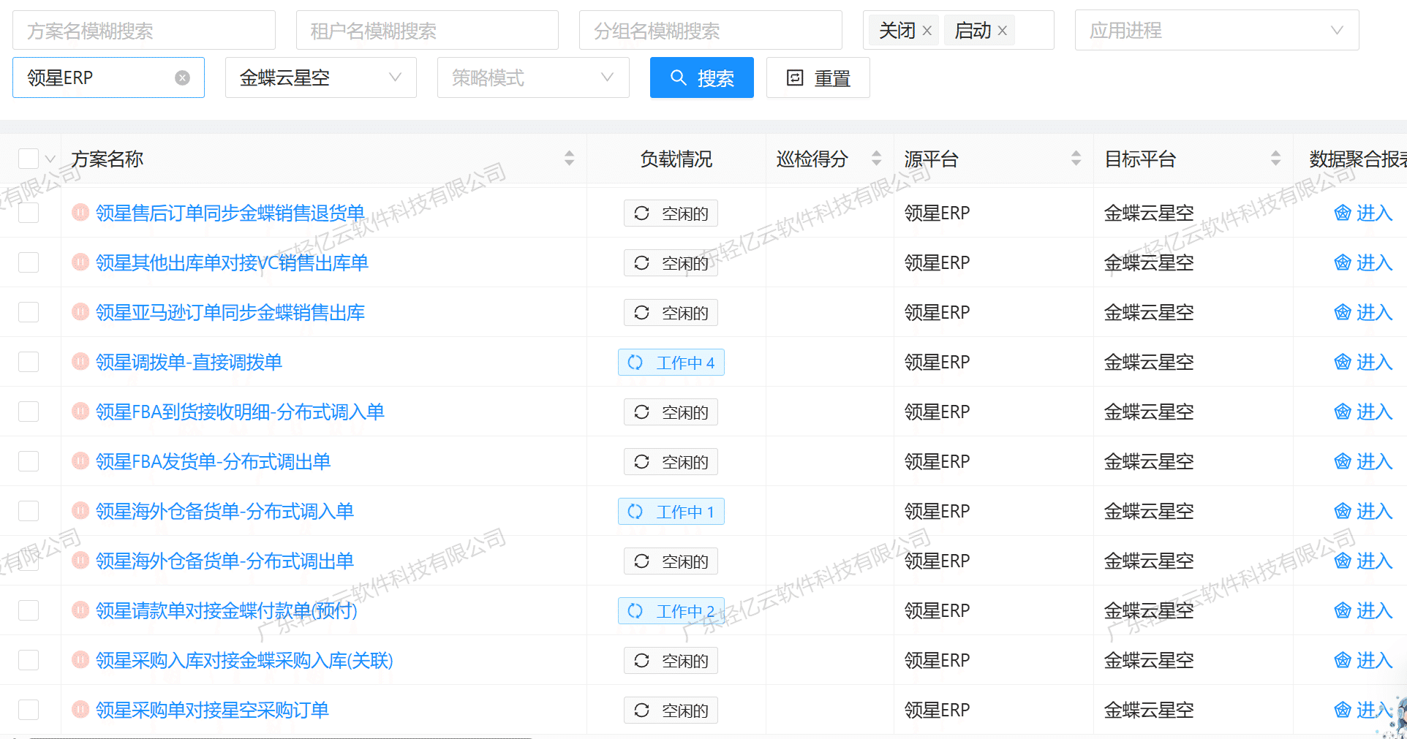This screenshot has height=739, width=1407.
Task: Click the pause status icon beside 领星请款单对接金蝶付款单(预付)
Action: pyautogui.click(x=80, y=610)
